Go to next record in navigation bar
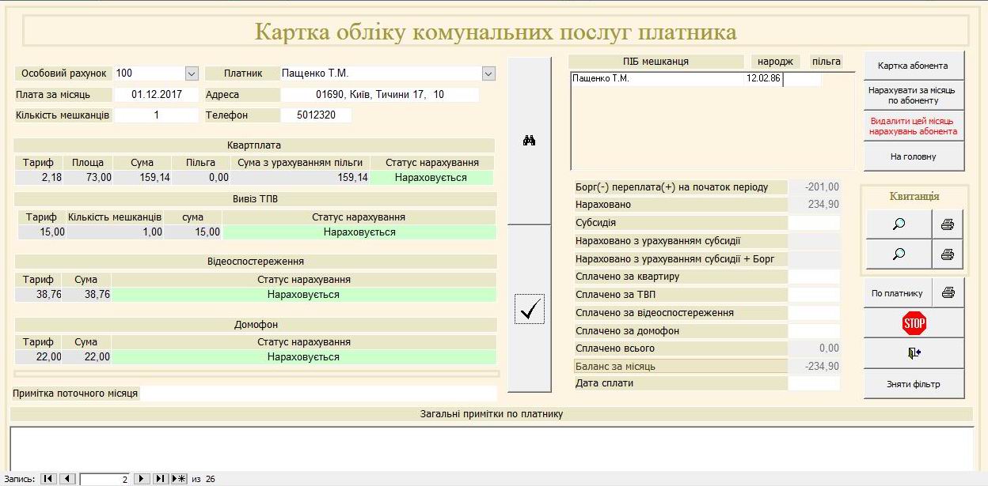Screen dimensions: 988x486 [141, 479]
